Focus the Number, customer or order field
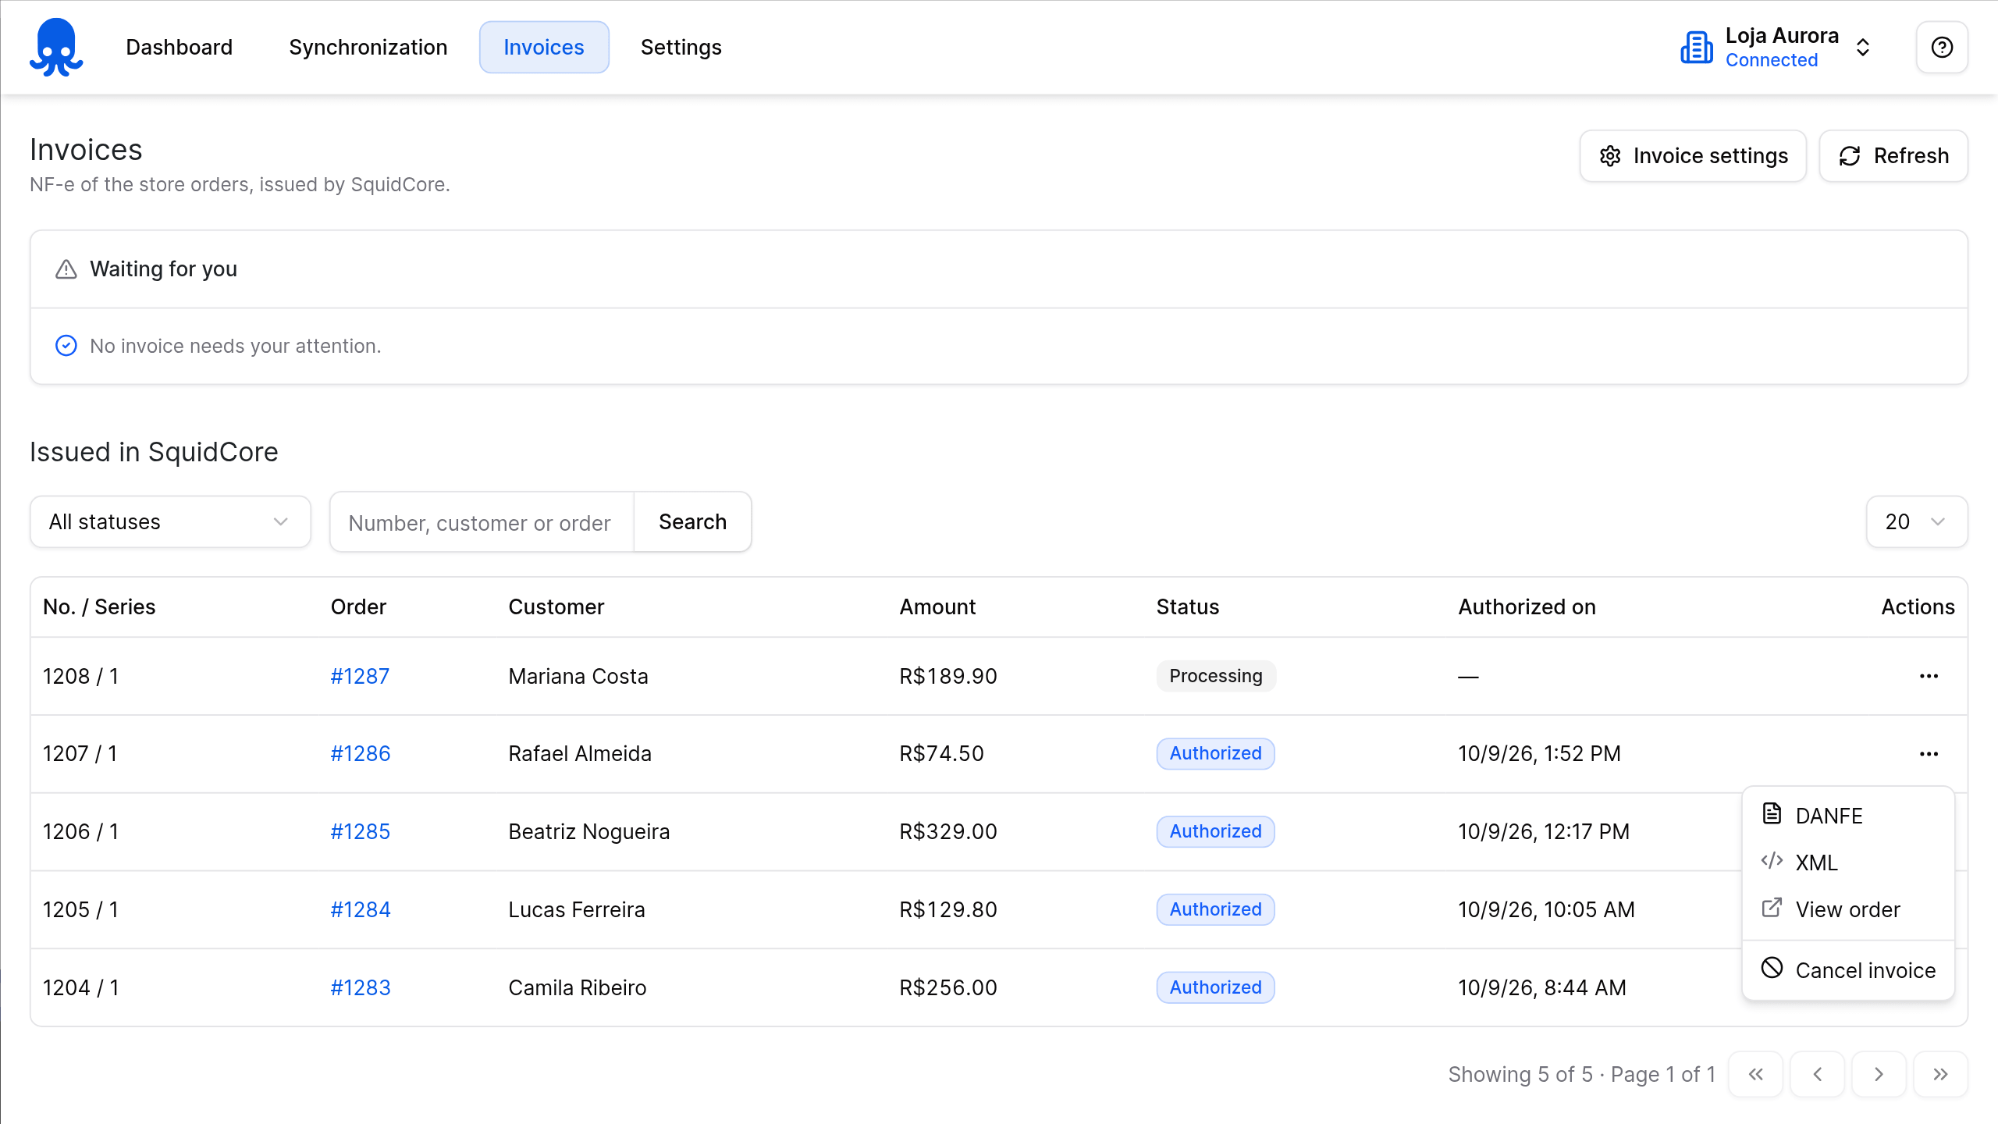Image resolution: width=1998 pixels, height=1124 pixels. click(x=482, y=522)
